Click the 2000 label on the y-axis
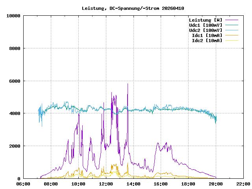 pos(15,146)
